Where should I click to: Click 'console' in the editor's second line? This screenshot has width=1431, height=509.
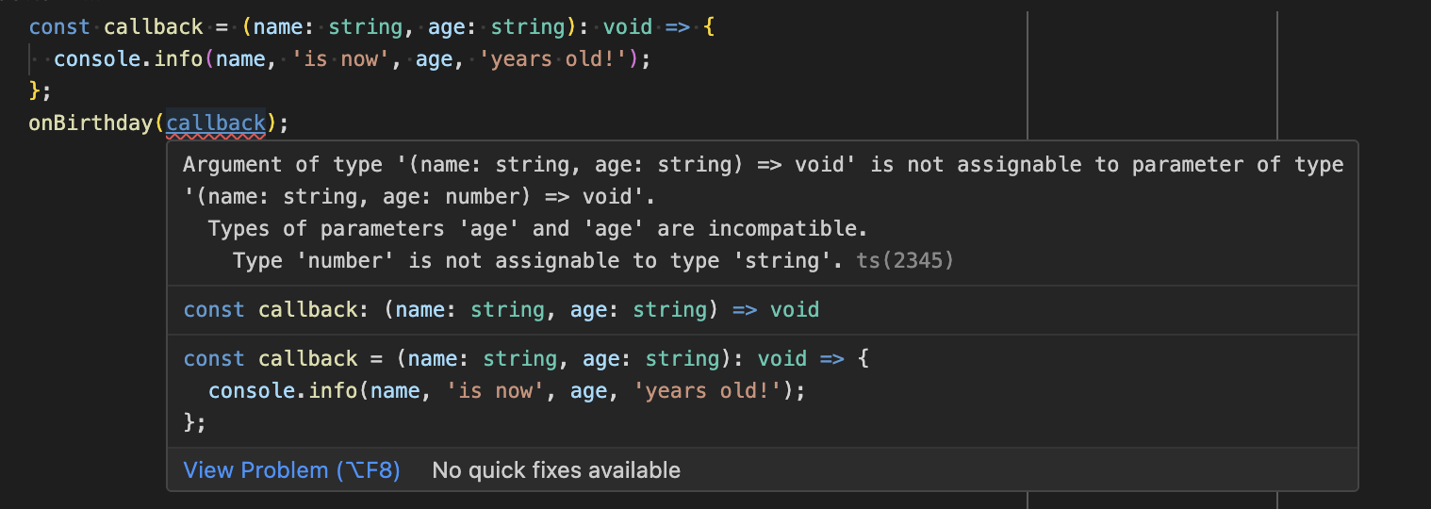91,59
